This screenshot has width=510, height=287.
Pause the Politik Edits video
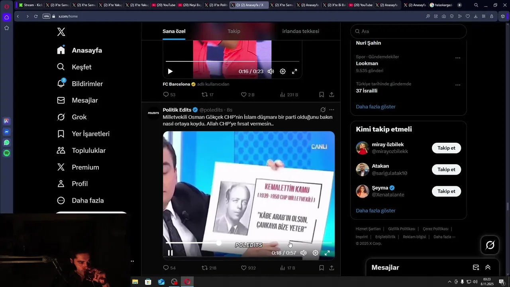tap(170, 253)
